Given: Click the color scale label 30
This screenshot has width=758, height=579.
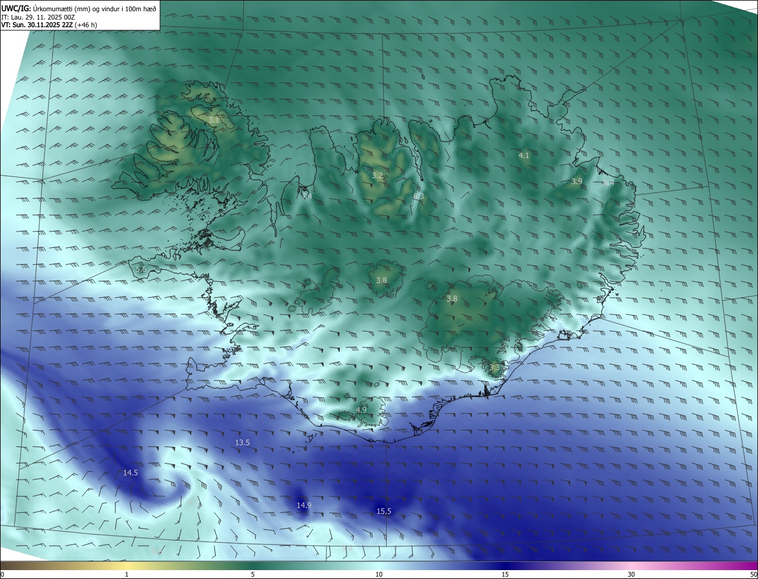Looking at the screenshot, I should click(x=631, y=574).
